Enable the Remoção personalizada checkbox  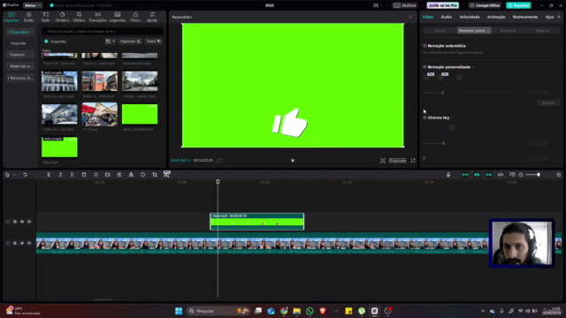click(x=424, y=67)
